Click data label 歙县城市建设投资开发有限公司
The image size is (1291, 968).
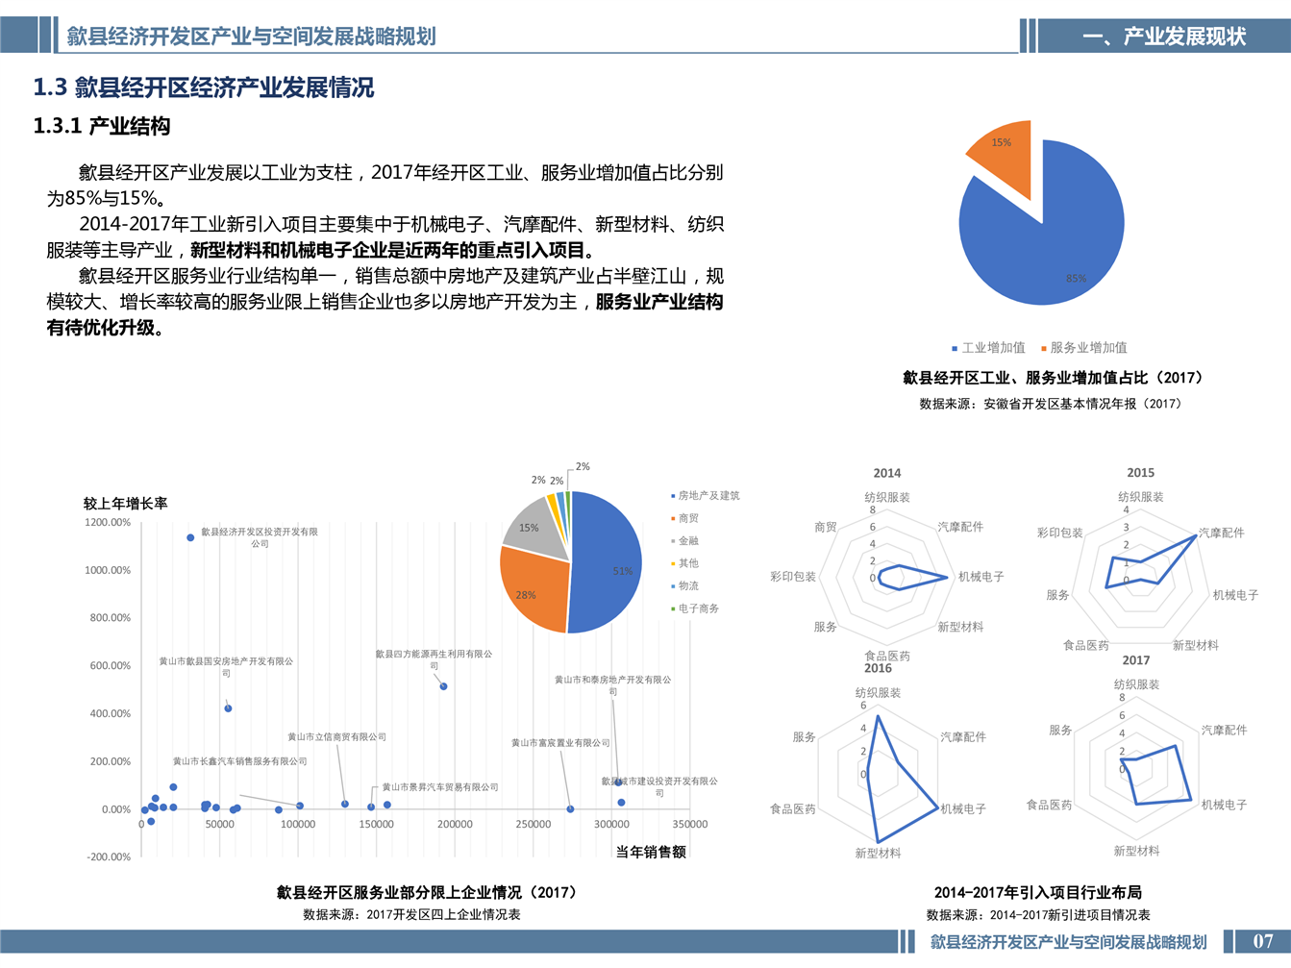pos(659,787)
